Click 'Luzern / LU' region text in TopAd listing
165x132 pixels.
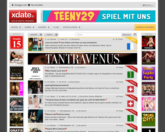click(x=64, y=39)
